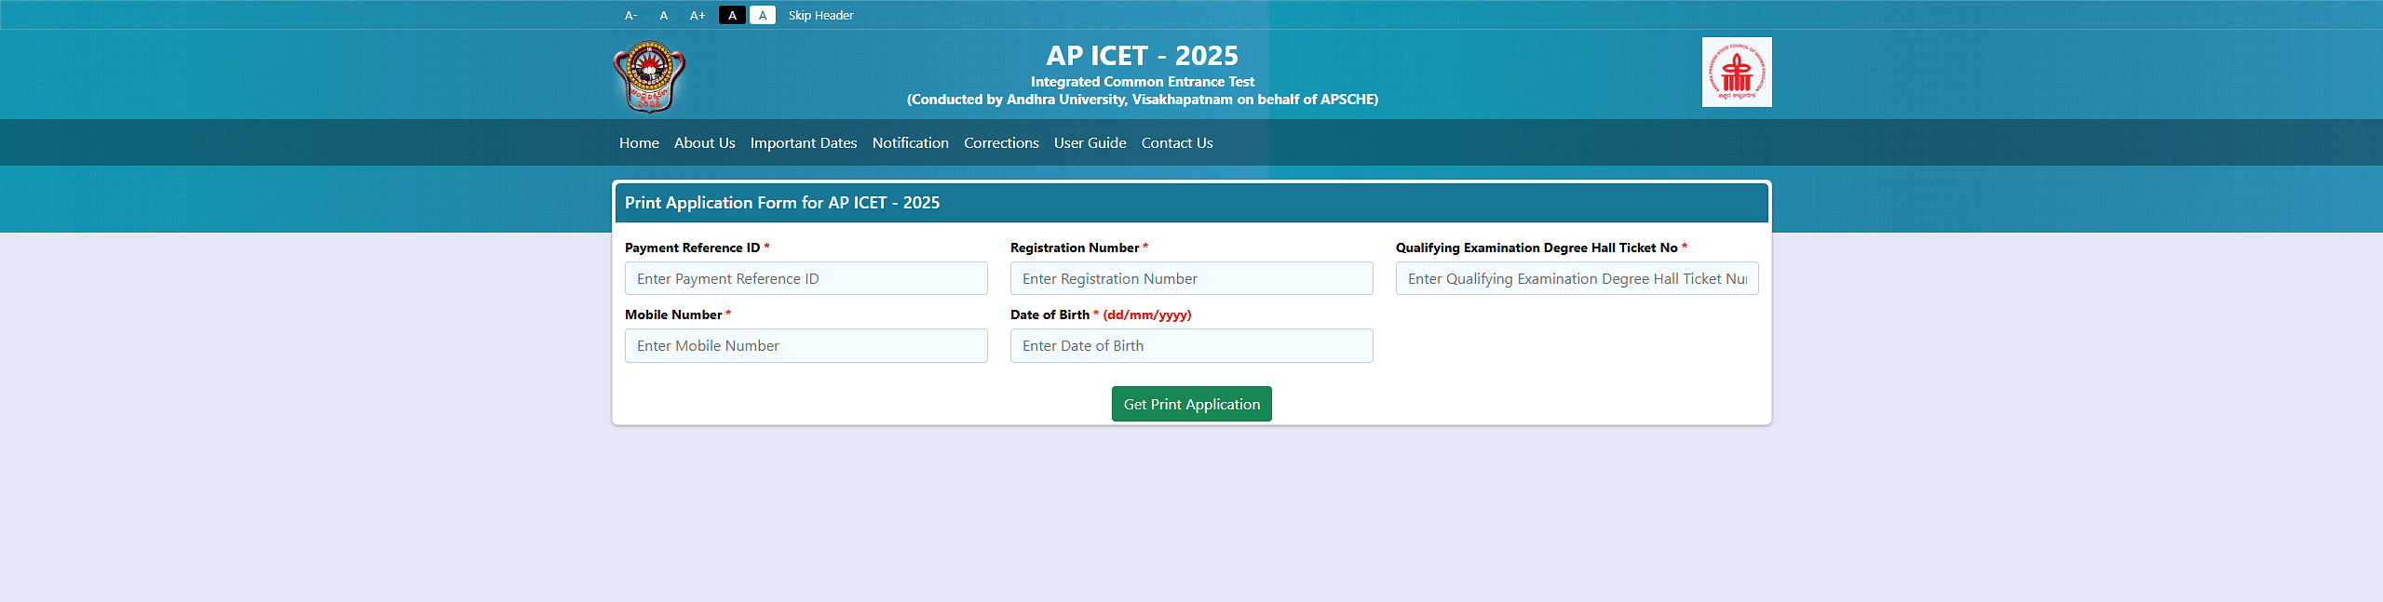Switch to white standard theme A

(763, 15)
